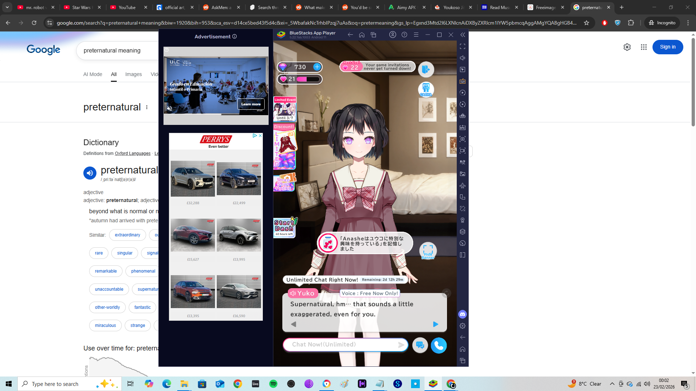The height and width of the screenshot is (391, 696).
Task: Close the Perrys ad with the X
Action: 260,136
